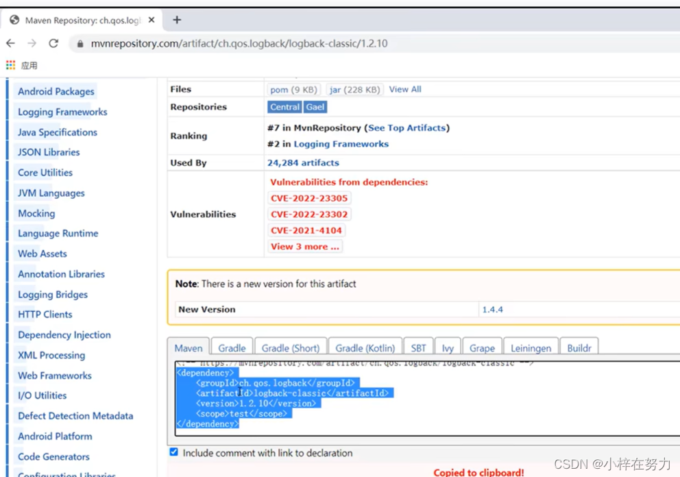Open new version 1.4.4 link
This screenshot has height=477, width=680.
pyautogui.click(x=493, y=310)
